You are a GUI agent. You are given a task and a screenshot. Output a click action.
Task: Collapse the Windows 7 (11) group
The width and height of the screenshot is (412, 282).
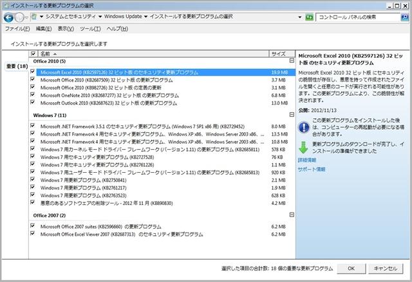tap(292, 115)
